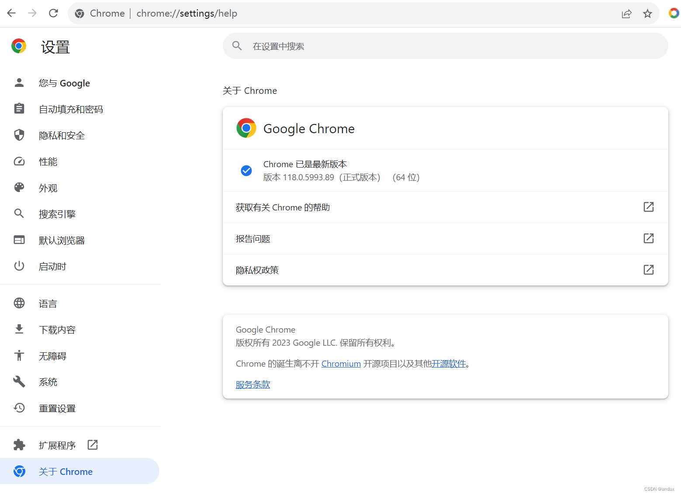Viewport: 681px width, 495px height.
Task: Click the browser back arrow
Action: [x=11, y=13]
